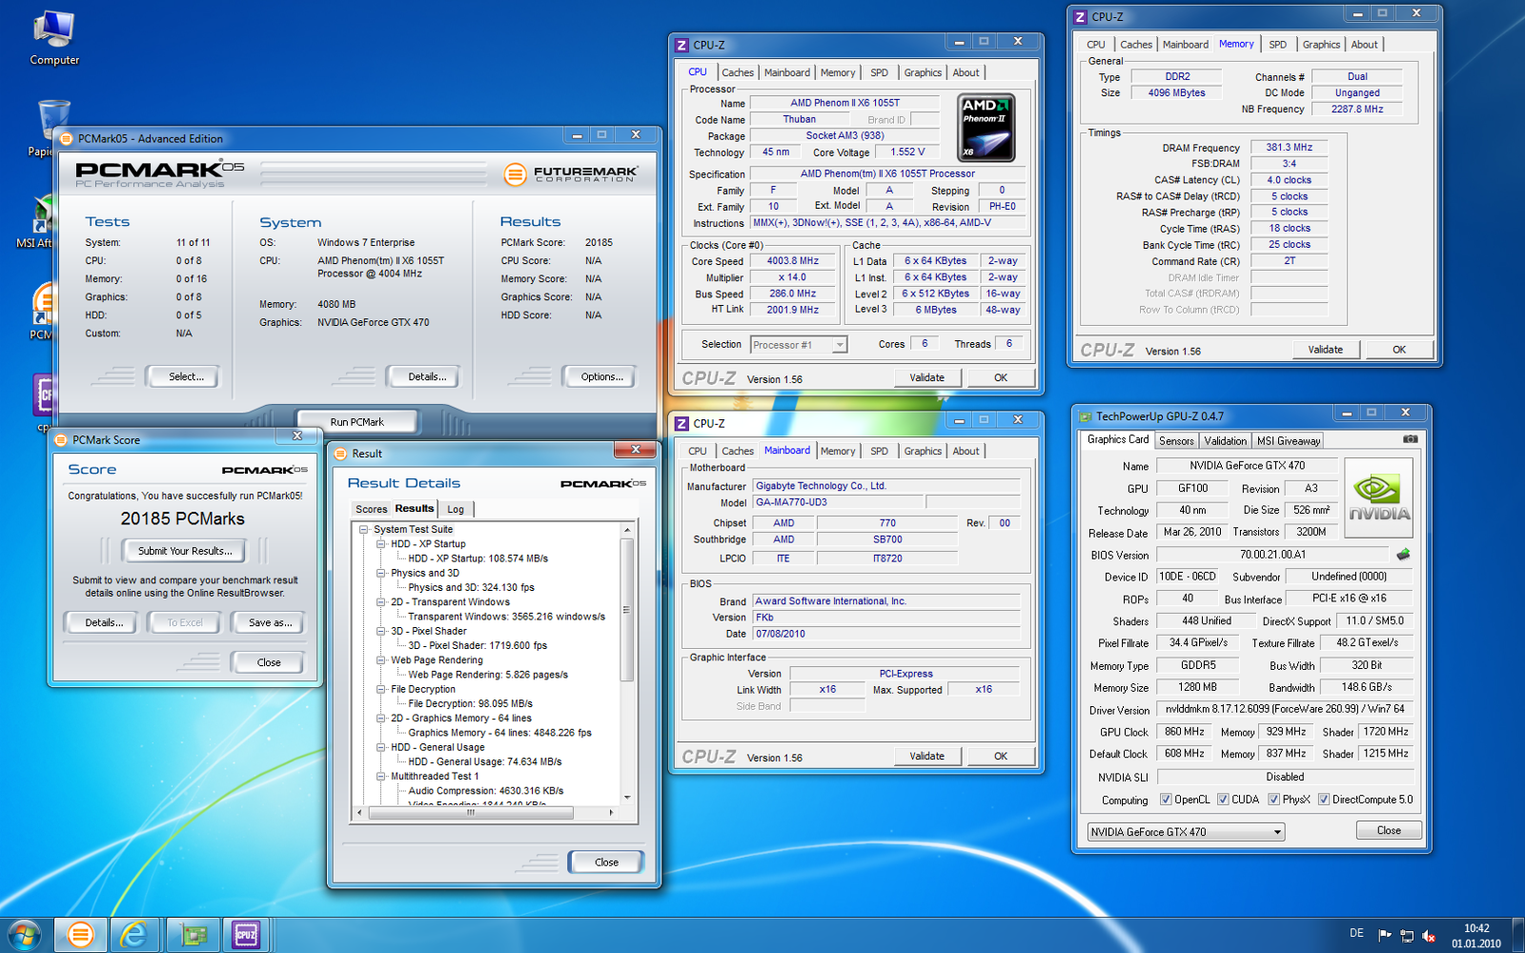Collapse the Physics and 3D node
This screenshot has height=953, width=1525.
tap(380, 573)
